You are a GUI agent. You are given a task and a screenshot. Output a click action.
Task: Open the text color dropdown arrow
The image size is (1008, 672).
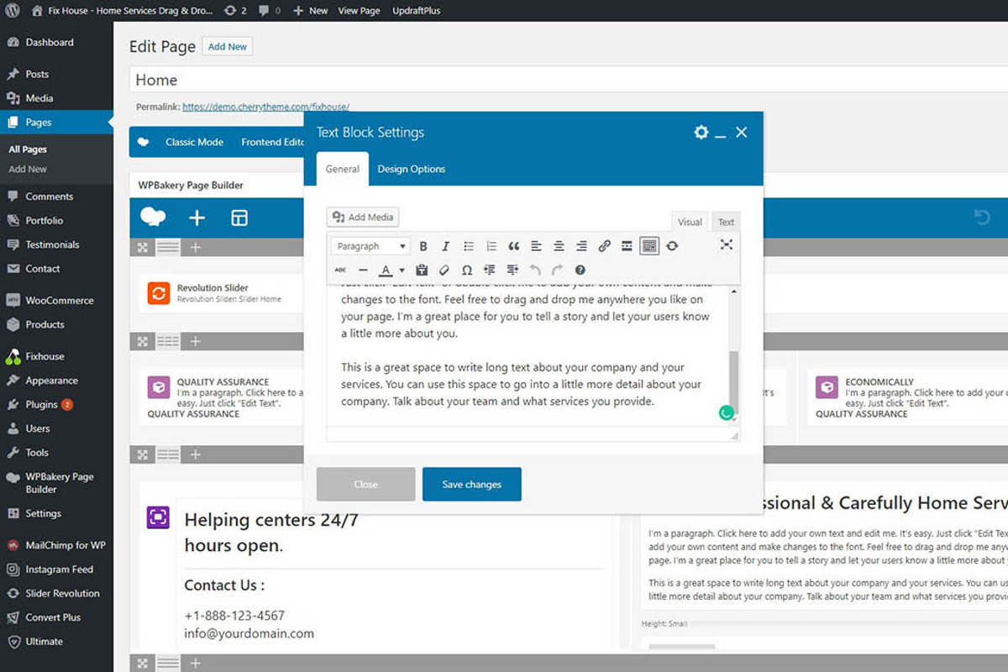point(402,270)
